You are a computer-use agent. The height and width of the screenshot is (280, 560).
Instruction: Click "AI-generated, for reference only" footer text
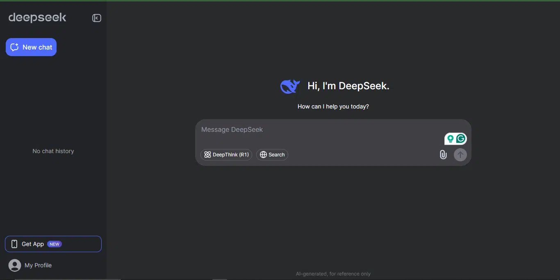tap(333, 274)
